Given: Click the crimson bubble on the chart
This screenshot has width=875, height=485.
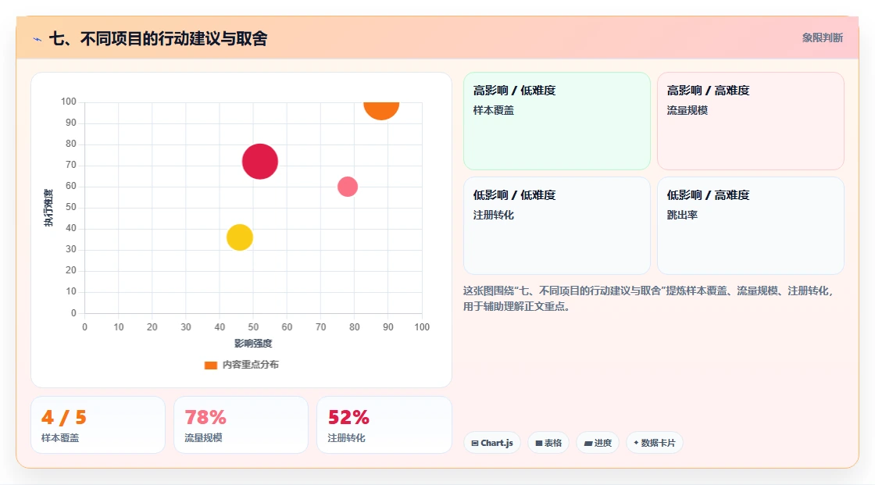Looking at the screenshot, I should 259,162.
